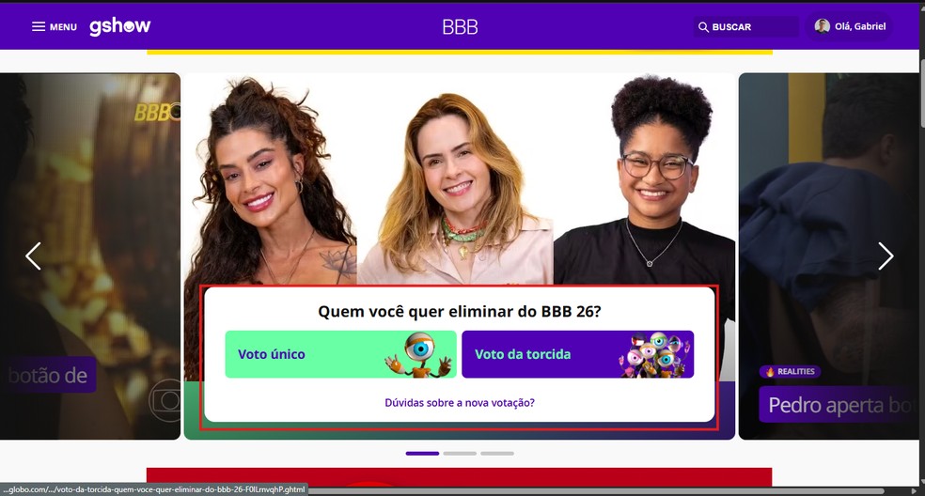
Task: Open the REALITIES tag label
Action: [790, 372]
